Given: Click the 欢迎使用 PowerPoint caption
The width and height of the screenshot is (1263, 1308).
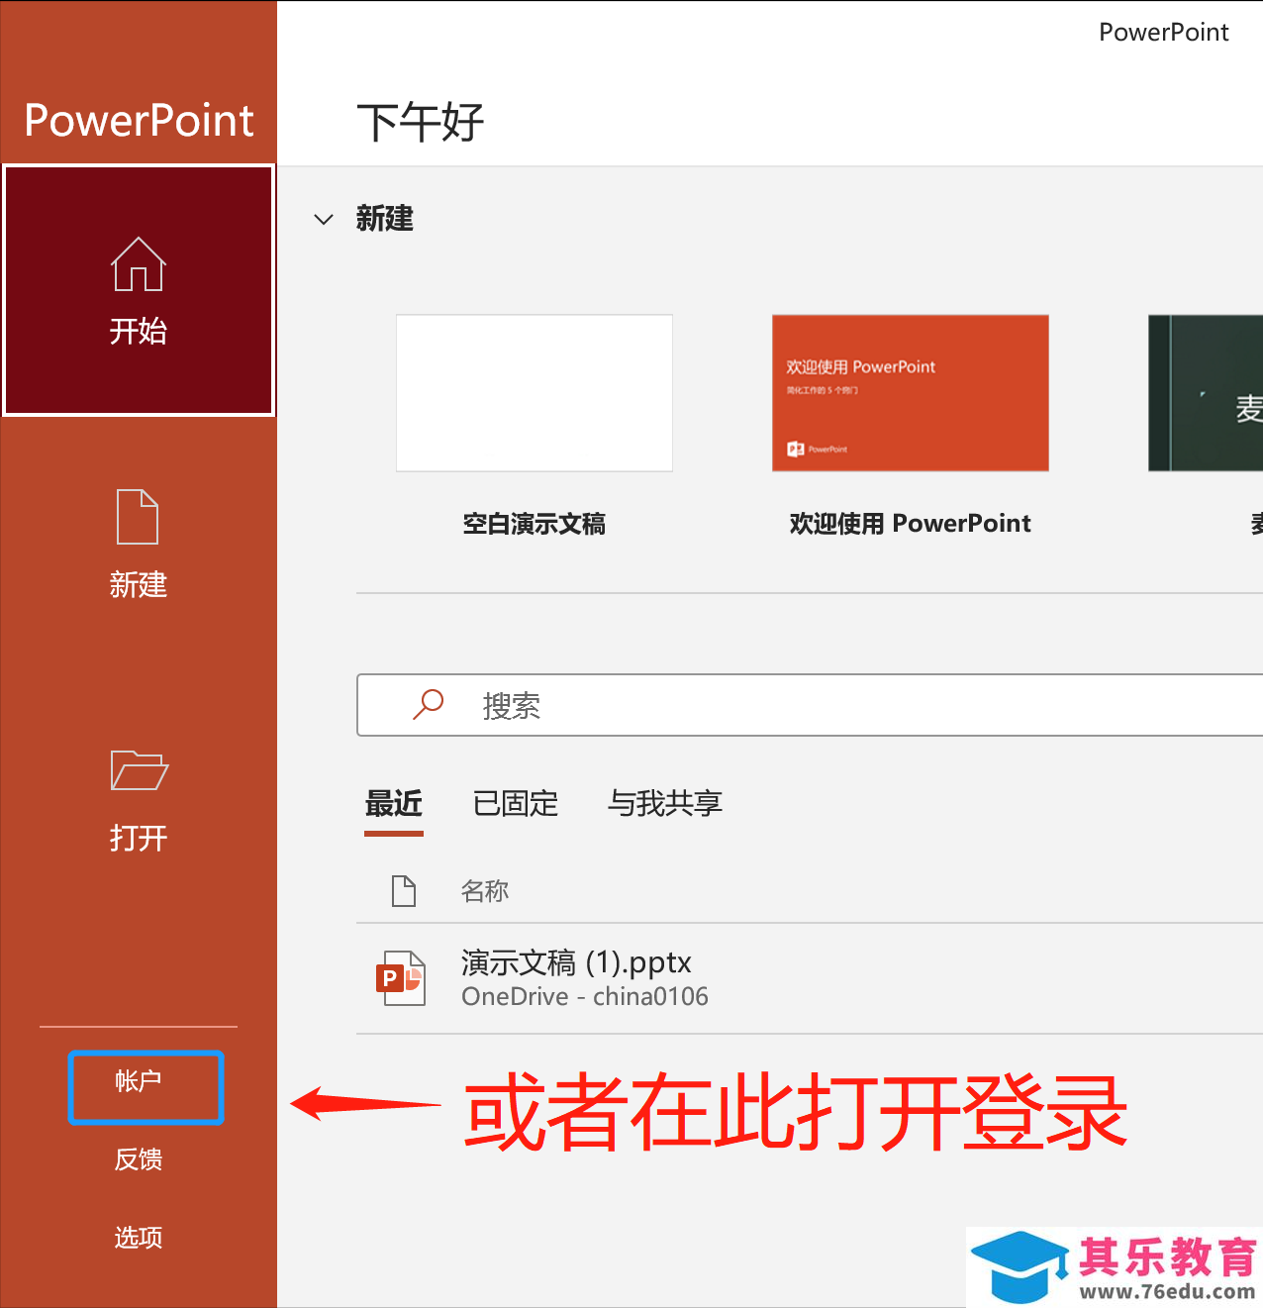Looking at the screenshot, I should pos(911,524).
